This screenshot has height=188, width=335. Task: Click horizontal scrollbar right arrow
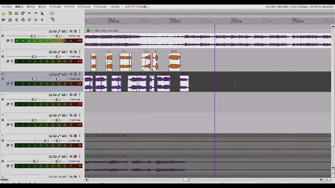[x=321, y=180]
